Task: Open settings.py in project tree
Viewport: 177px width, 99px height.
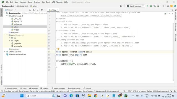Action: [18, 24]
